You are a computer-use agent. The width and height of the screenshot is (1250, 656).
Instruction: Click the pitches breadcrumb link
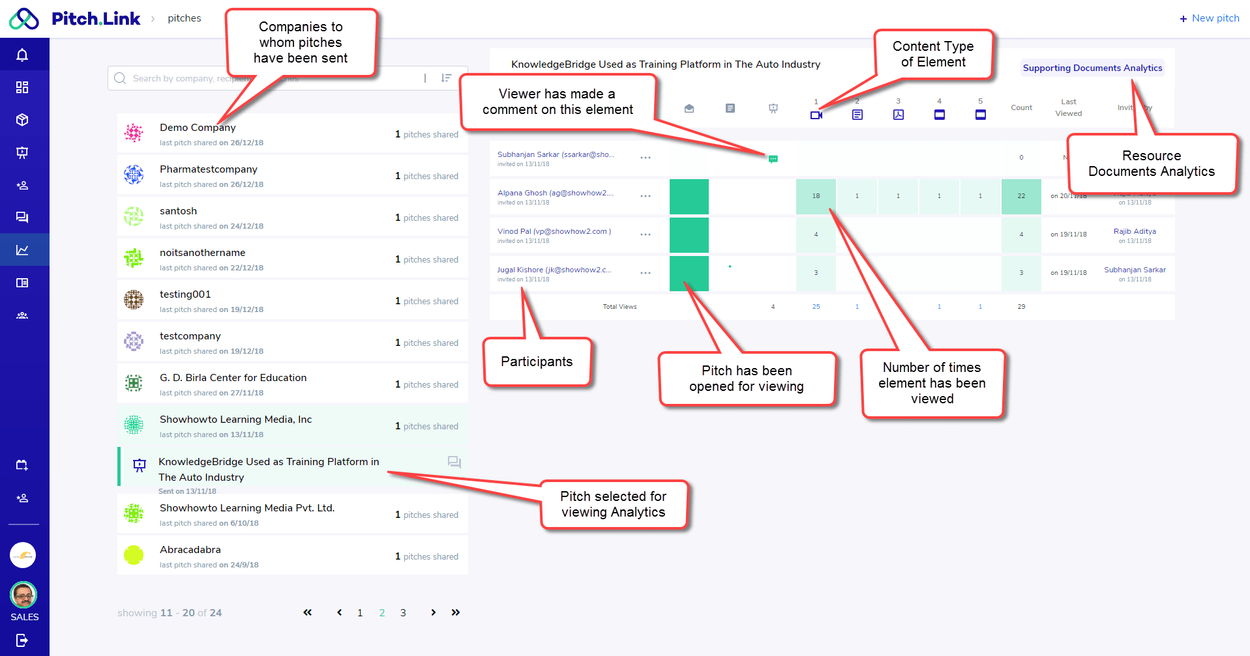point(184,18)
